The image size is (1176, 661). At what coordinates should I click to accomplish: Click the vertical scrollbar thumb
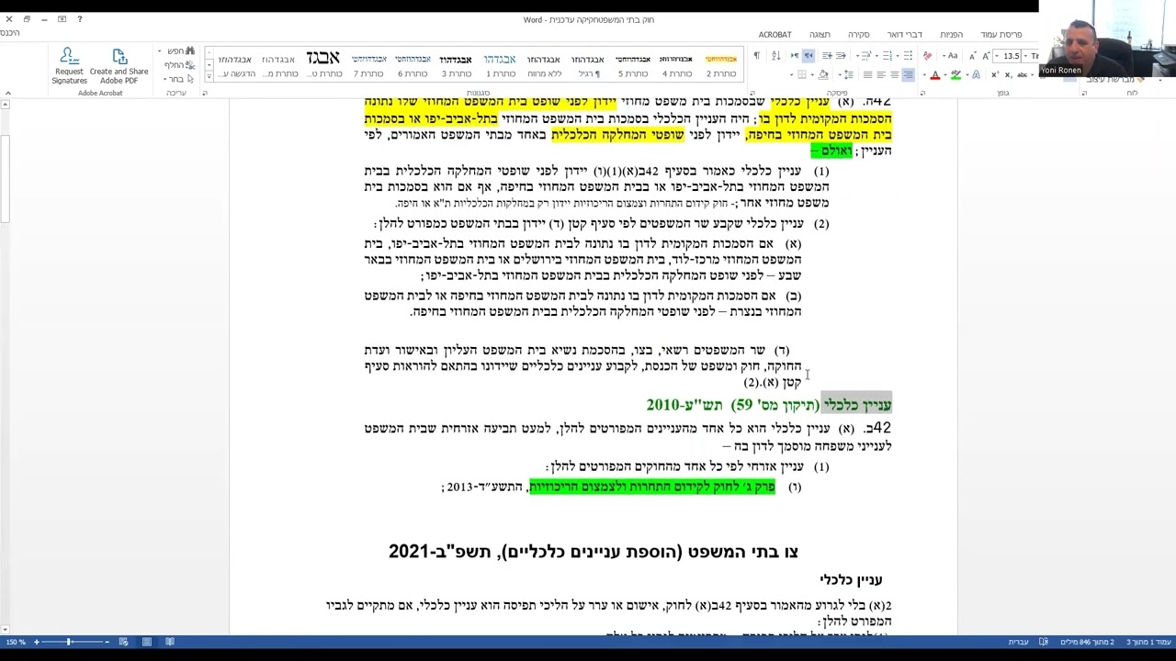[5, 179]
